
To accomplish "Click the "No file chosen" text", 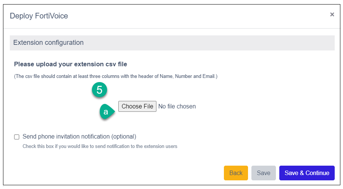I will [x=177, y=107].
